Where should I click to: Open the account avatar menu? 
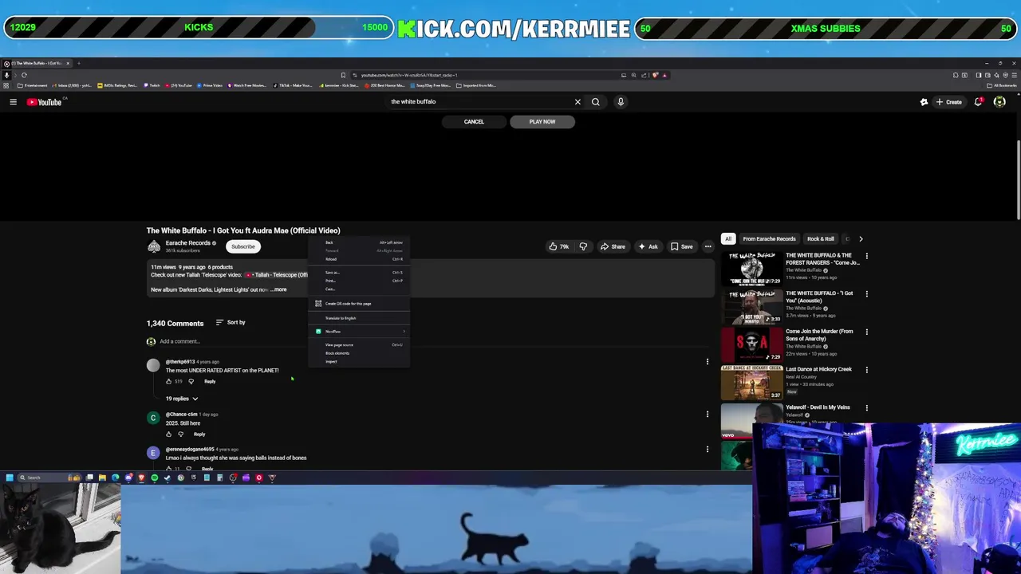point(999,102)
